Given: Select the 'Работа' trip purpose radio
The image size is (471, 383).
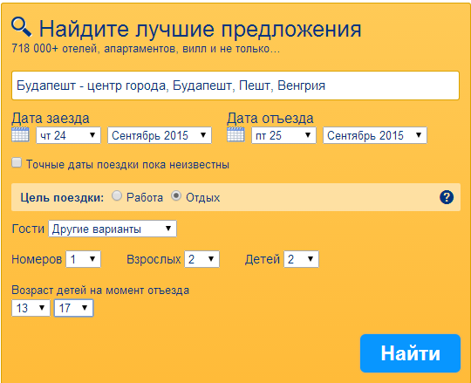Looking at the screenshot, I should click(117, 195).
